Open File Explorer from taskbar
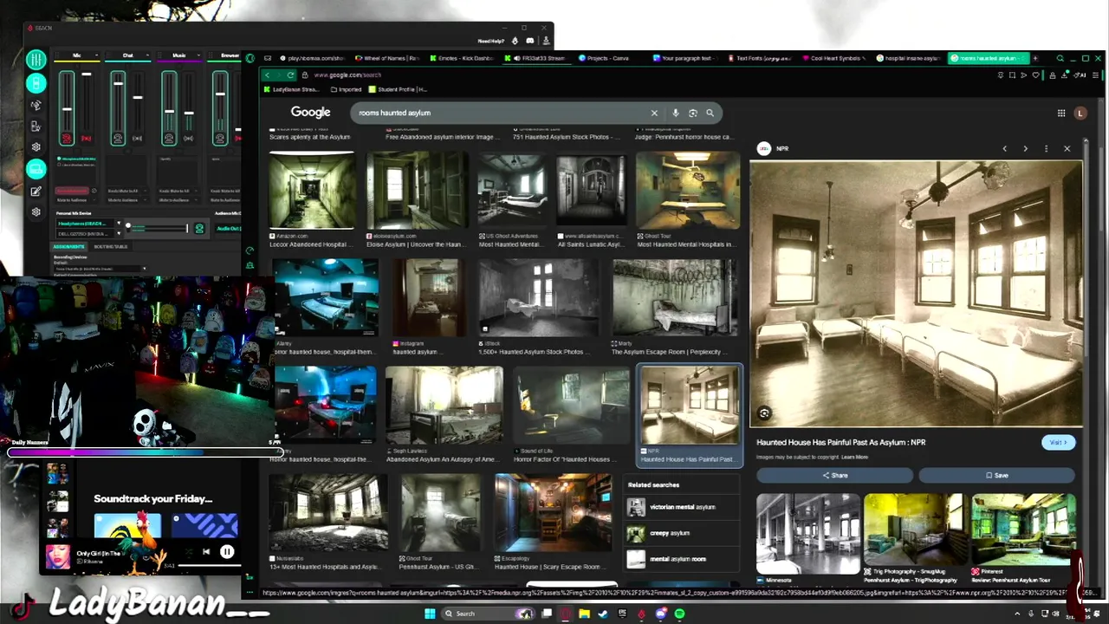The image size is (1109, 624). pyautogui.click(x=585, y=614)
